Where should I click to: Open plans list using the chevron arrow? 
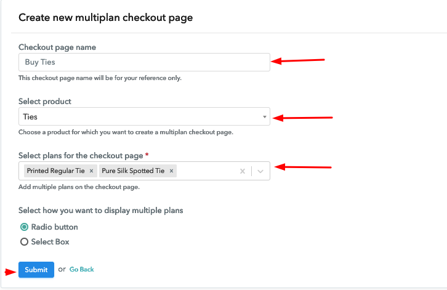point(260,171)
